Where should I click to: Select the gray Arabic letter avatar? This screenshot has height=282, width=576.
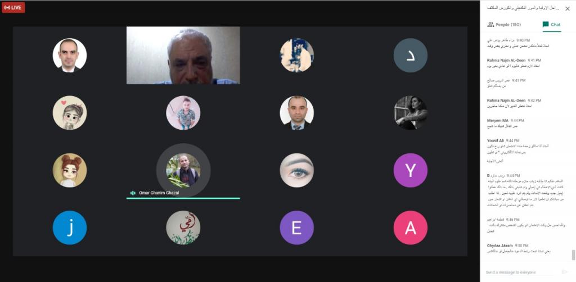[410, 56]
